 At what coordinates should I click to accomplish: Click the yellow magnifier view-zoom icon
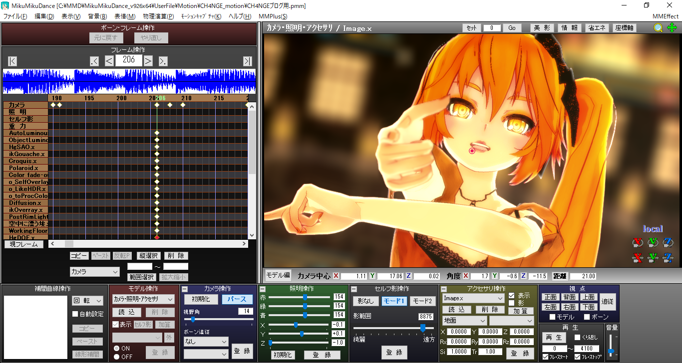(659, 28)
